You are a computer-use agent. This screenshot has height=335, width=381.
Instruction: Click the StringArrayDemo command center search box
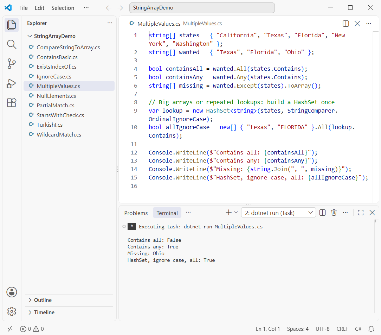pos(202,8)
